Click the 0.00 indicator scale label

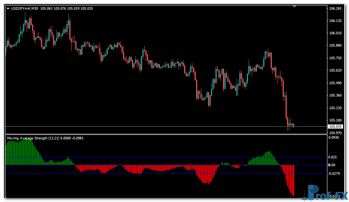pos(332,165)
